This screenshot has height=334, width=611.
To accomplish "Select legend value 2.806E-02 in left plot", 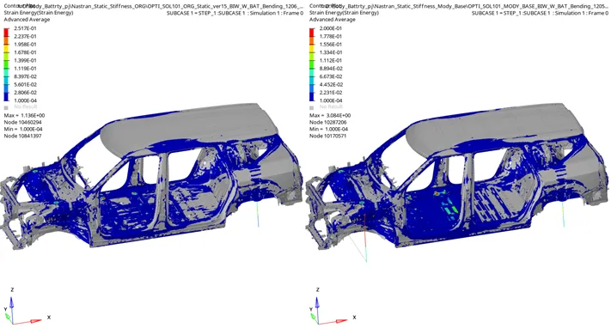I will (25, 93).
